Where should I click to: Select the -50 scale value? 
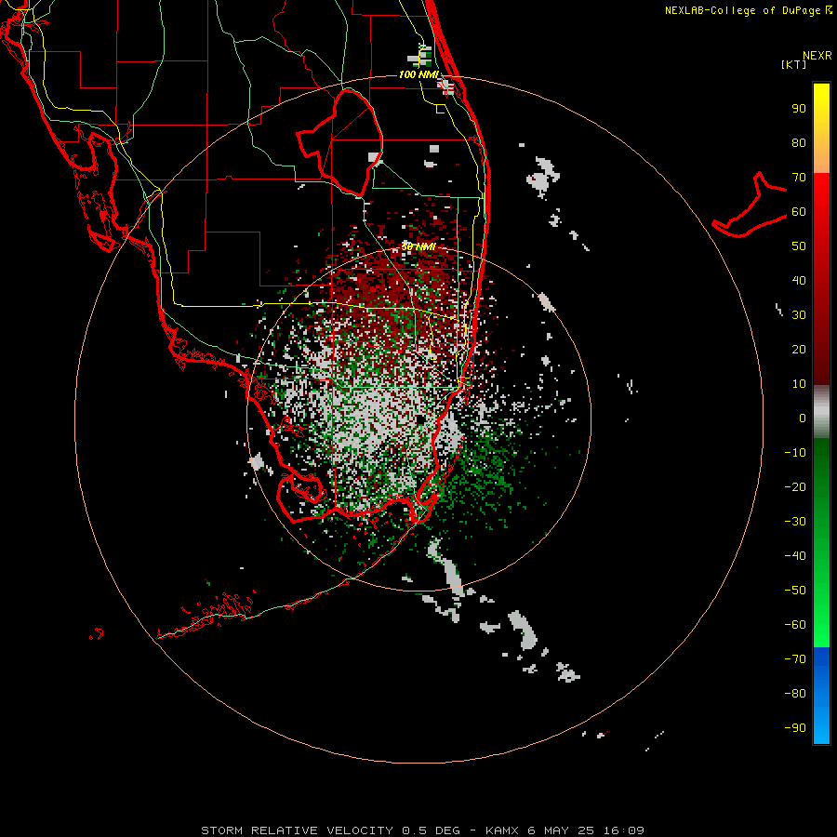click(x=795, y=591)
